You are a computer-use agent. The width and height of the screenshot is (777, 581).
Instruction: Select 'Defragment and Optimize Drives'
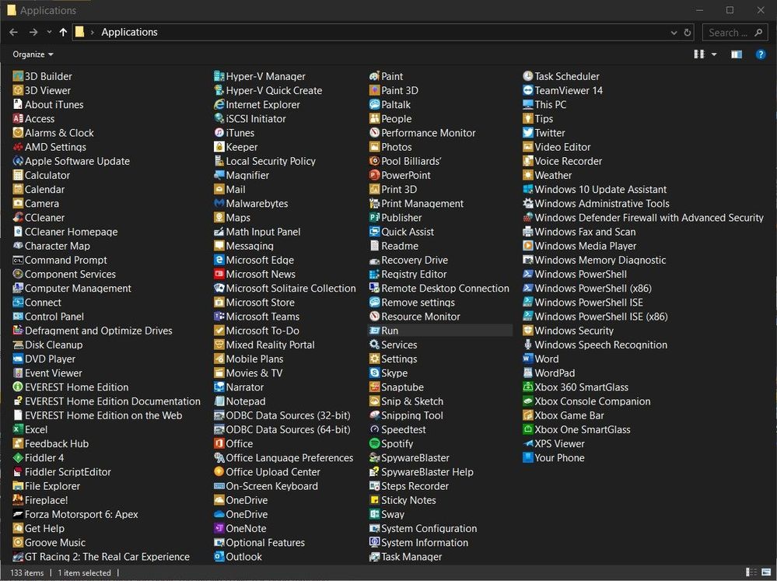(93, 331)
